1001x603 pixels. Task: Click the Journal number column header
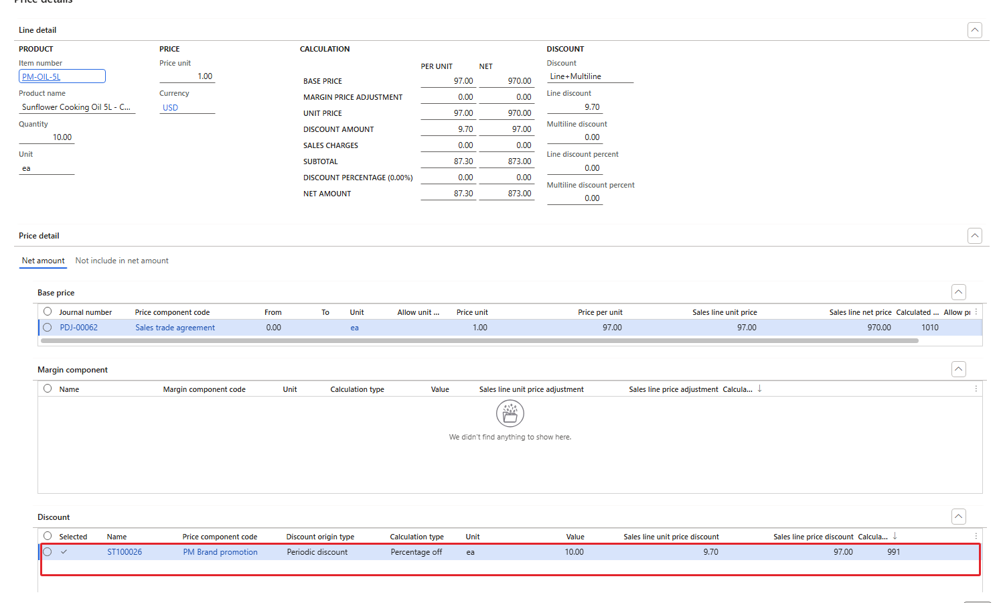(86, 312)
